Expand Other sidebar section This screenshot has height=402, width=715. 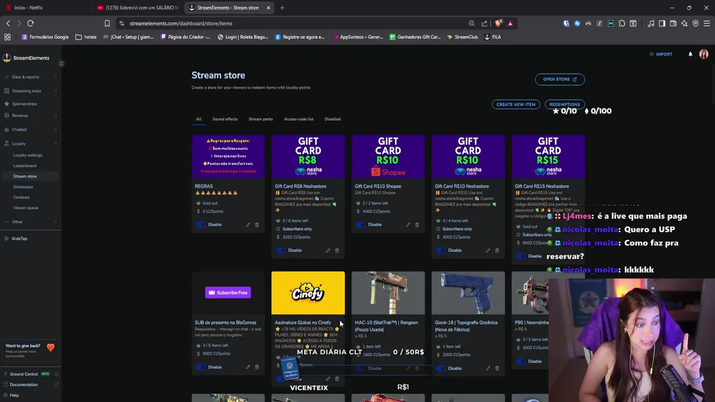(31, 222)
